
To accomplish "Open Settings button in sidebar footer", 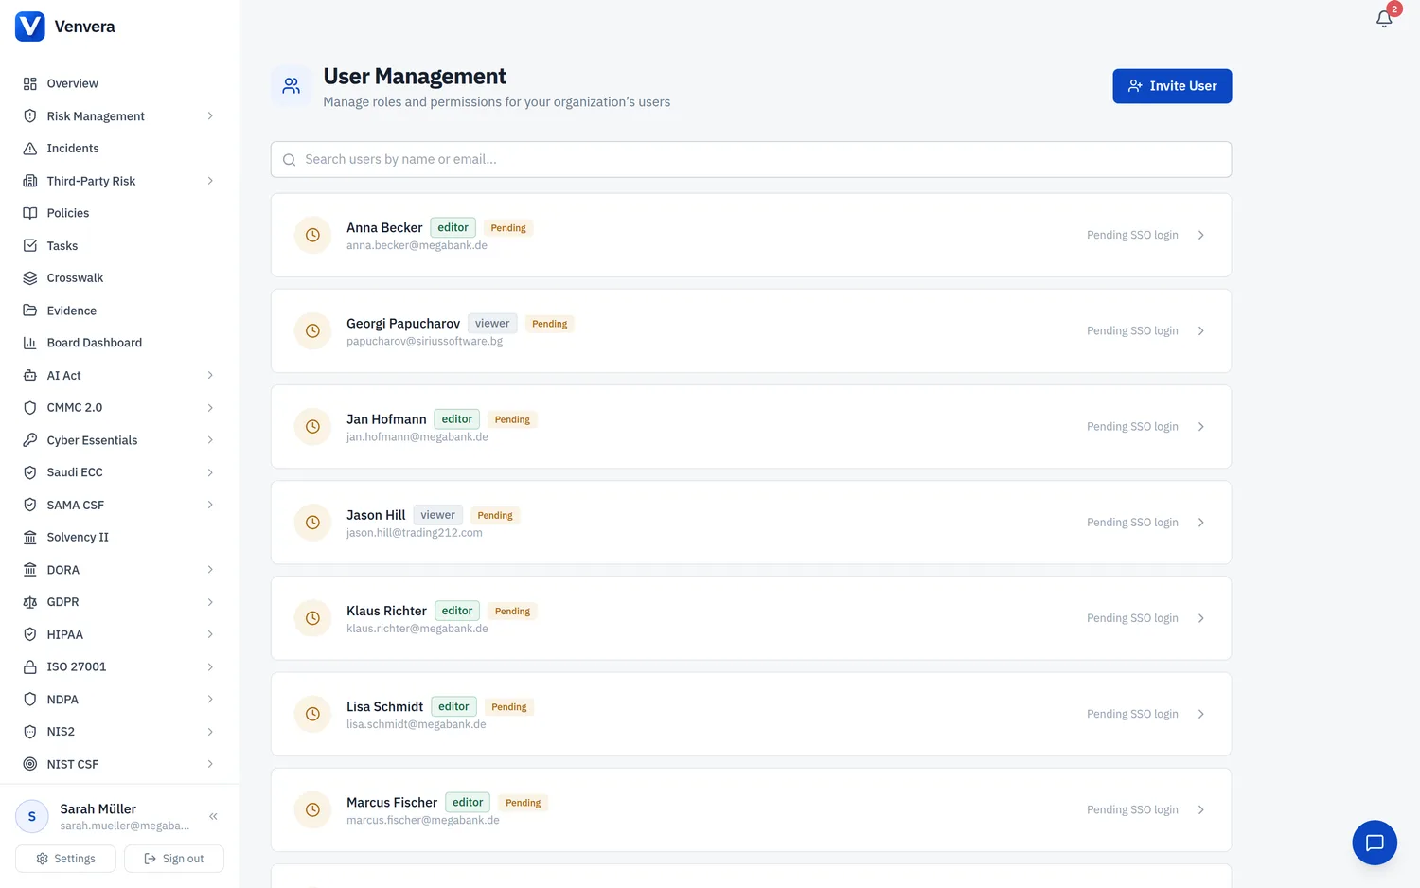I will click(65, 859).
